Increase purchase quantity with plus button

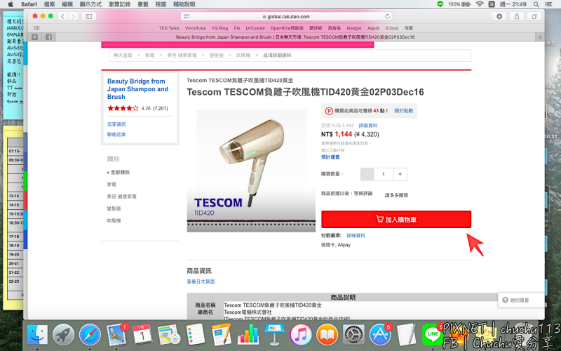(x=400, y=174)
